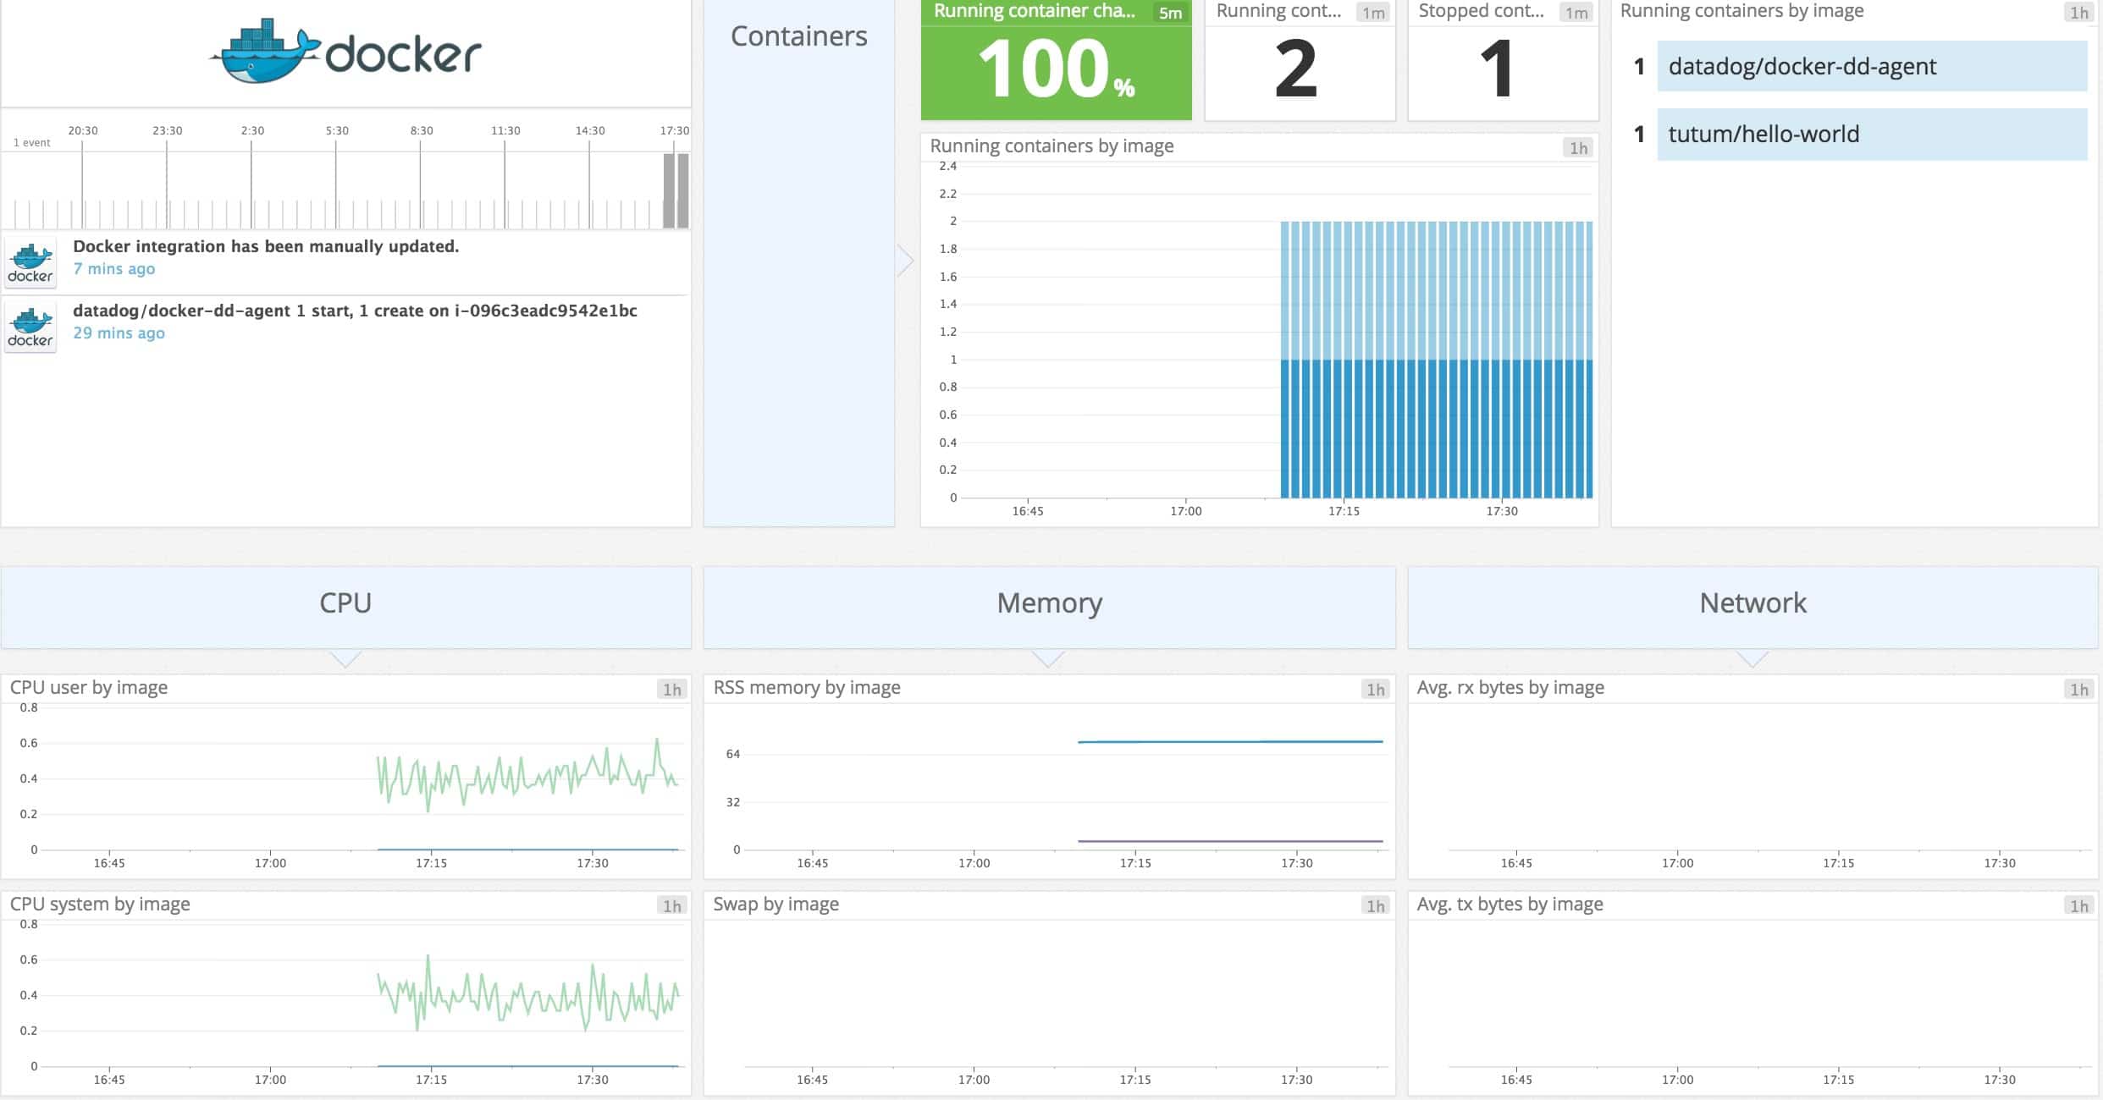Click the 1m badge on Stopped containers widget
The height and width of the screenshot is (1100, 2103).
1576,13
